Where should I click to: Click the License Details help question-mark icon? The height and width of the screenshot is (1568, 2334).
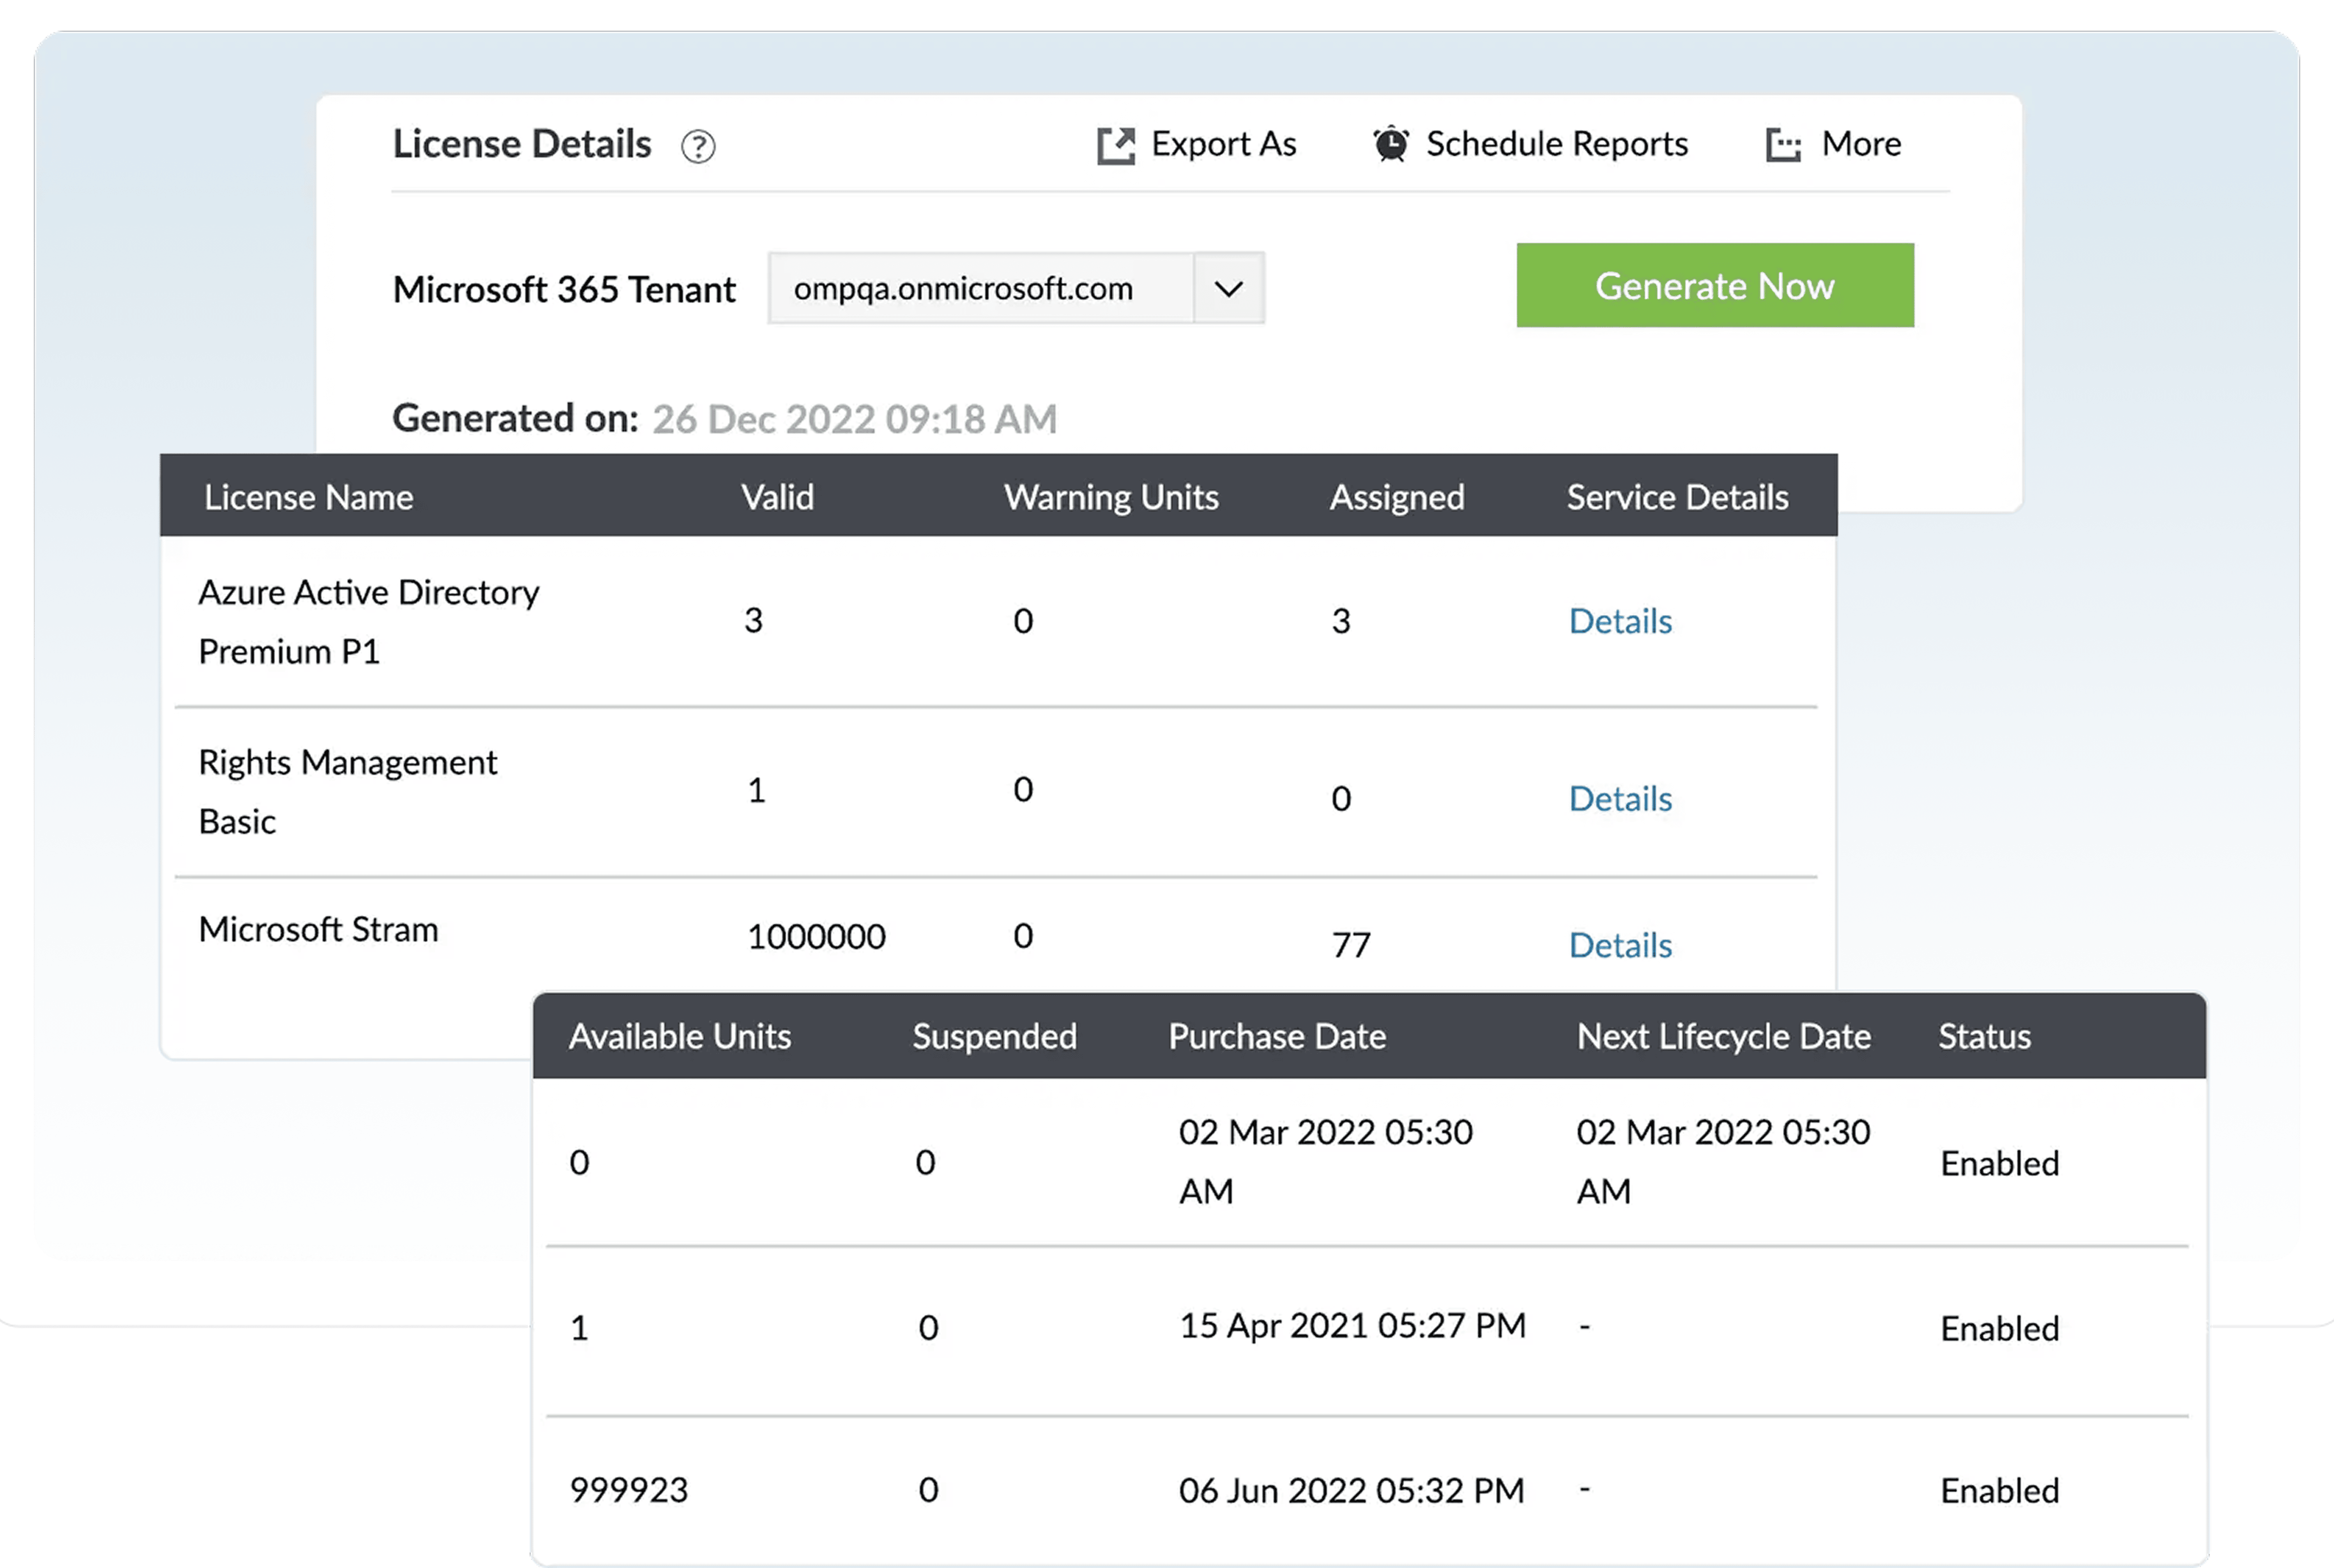(x=698, y=147)
